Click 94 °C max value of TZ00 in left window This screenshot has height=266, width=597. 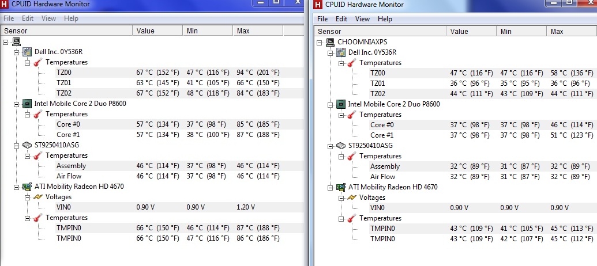258,72
